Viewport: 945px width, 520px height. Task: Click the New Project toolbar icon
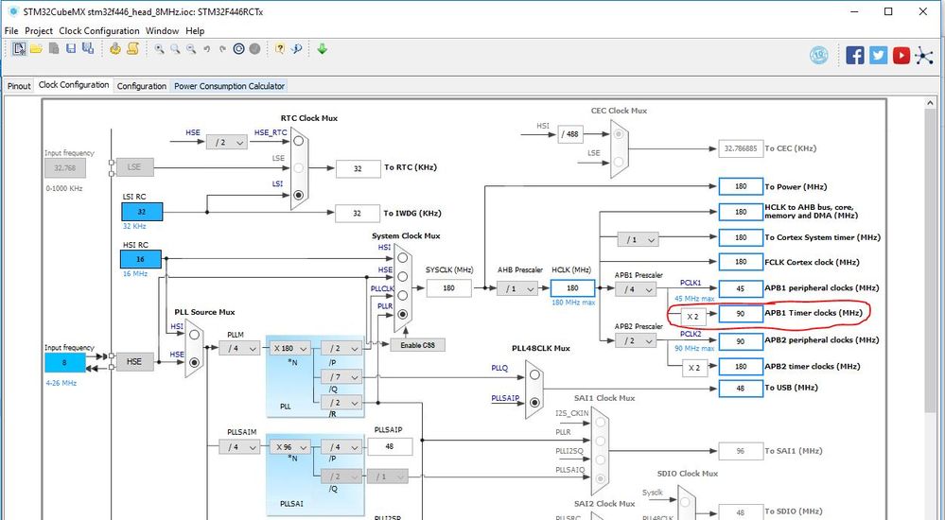(19, 49)
